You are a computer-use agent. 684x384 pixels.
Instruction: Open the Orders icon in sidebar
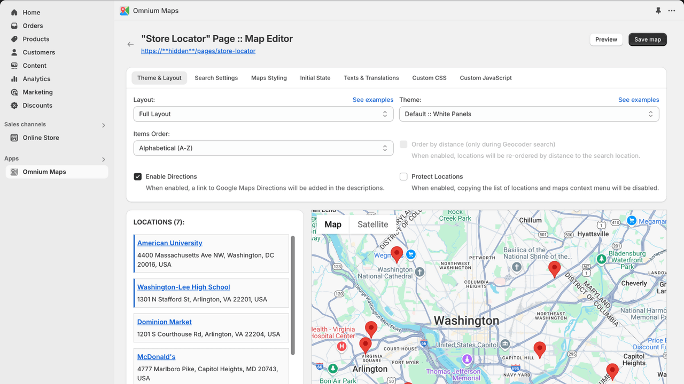[x=14, y=26]
